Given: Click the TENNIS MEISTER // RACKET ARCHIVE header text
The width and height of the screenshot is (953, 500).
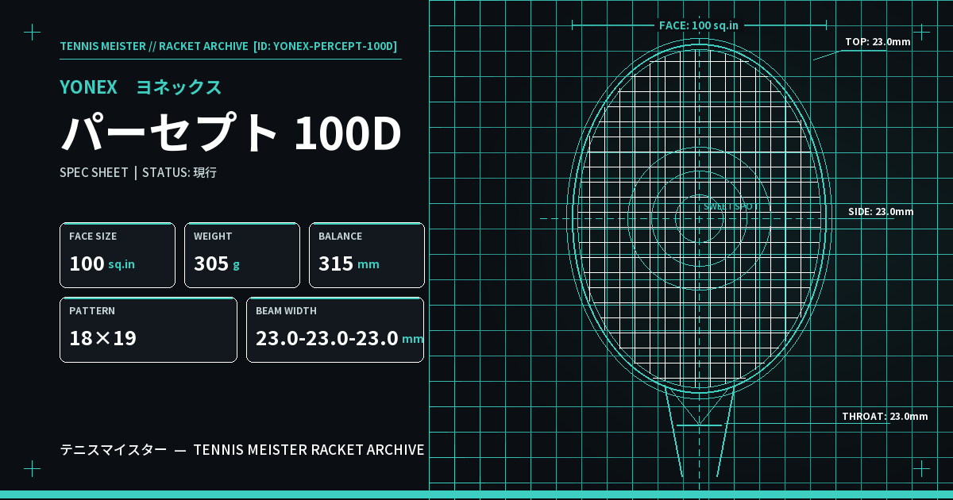Looking at the screenshot, I should 229,46.
